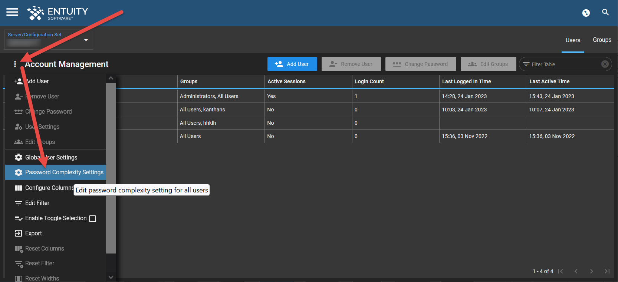Click the blue Add User button
The image size is (618, 282).
(292, 64)
